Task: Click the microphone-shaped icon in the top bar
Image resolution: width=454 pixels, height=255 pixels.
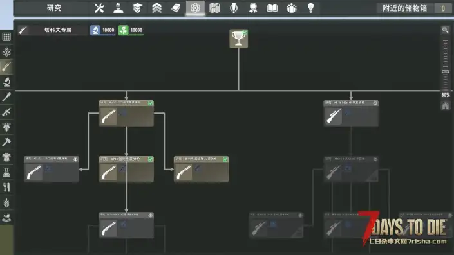Action: [x=234, y=8]
